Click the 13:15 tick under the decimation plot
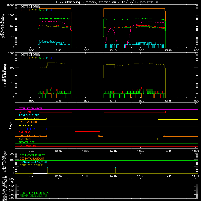The image size is (201, 201). [113, 176]
